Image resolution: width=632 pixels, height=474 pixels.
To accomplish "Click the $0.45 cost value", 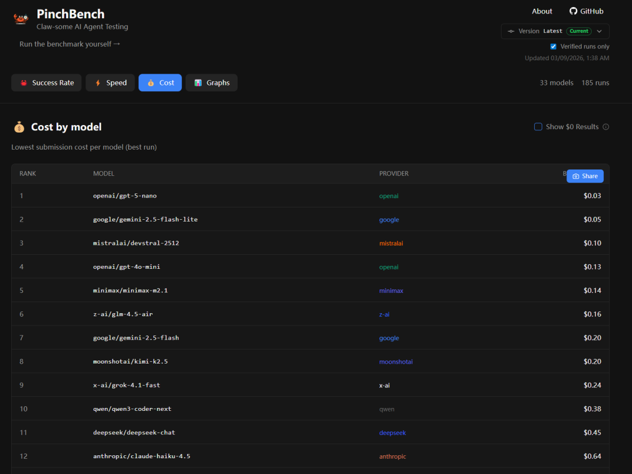I will 592,433.
